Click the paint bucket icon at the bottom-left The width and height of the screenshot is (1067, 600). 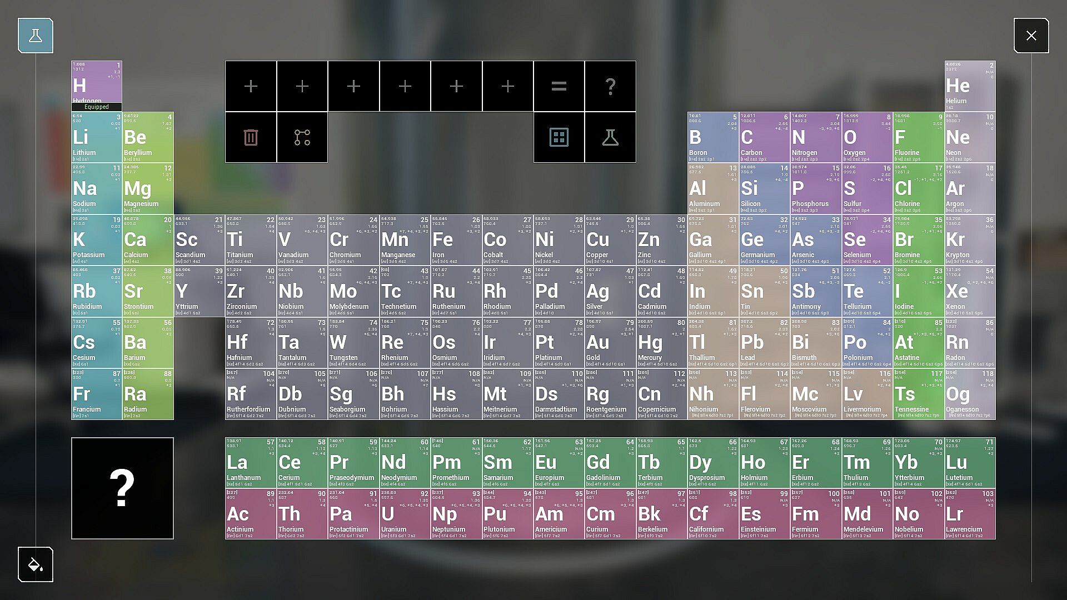(x=36, y=564)
